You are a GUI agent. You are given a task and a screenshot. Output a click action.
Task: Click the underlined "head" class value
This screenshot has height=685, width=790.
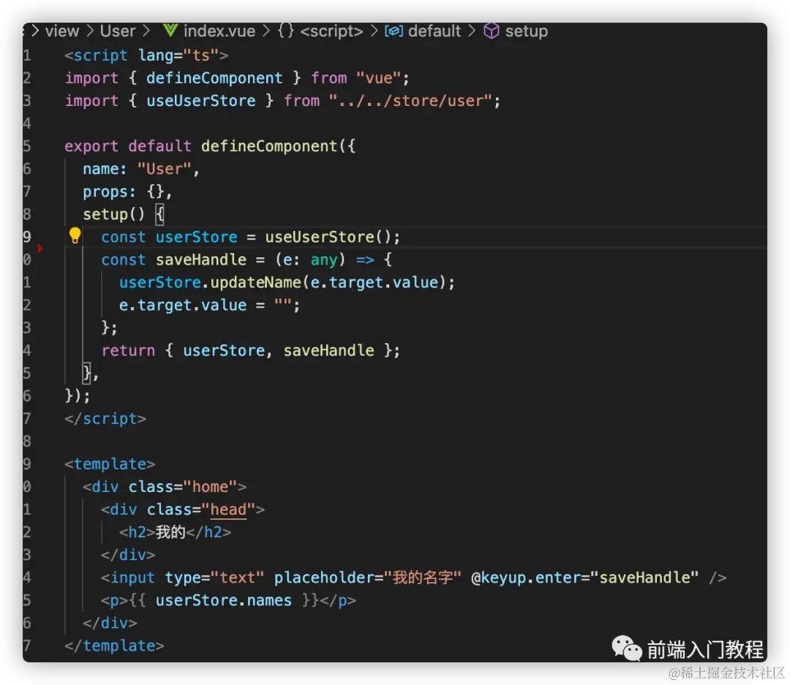[228, 510]
